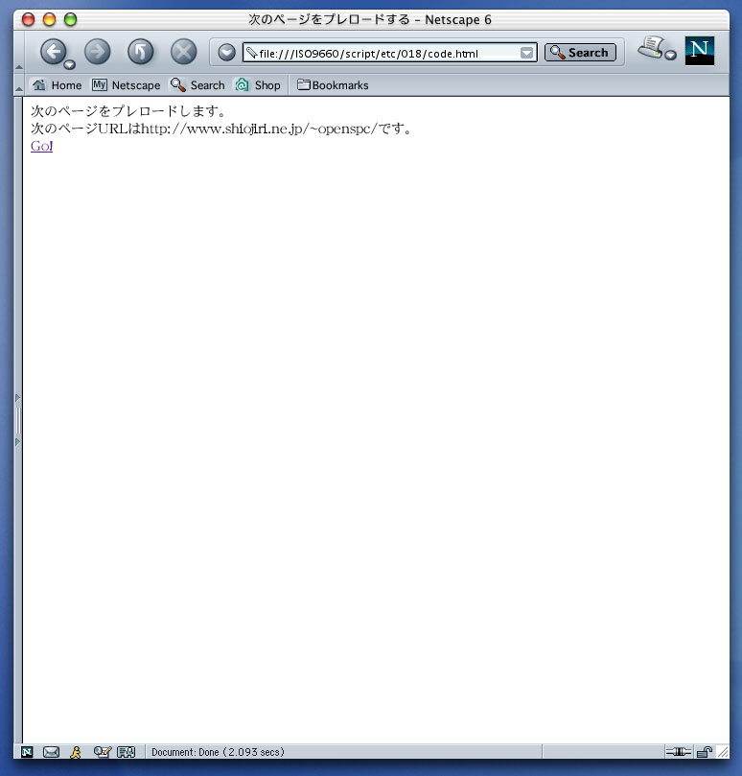Go back with the Back arrow button
This screenshot has height=776, width=742.
point(53,51)
